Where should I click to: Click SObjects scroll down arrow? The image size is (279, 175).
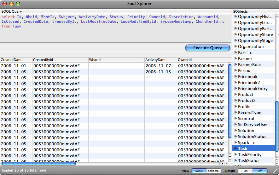277,163
